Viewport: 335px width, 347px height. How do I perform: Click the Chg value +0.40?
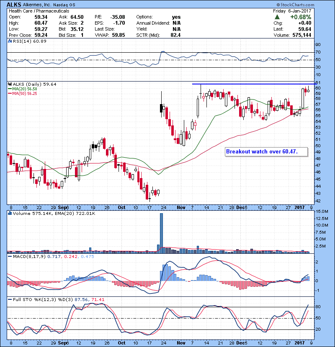pyautogui.click(x=304, y=23)
